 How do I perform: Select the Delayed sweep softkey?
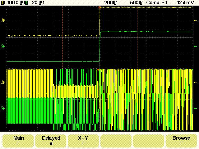[51, 141]
